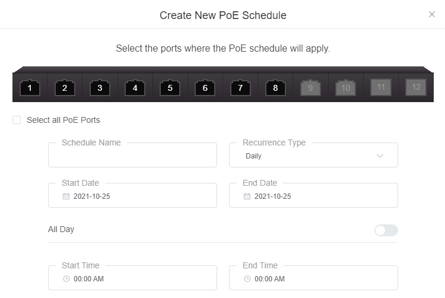
Task: Select PoE port 2
Action: tap(65, 88)
